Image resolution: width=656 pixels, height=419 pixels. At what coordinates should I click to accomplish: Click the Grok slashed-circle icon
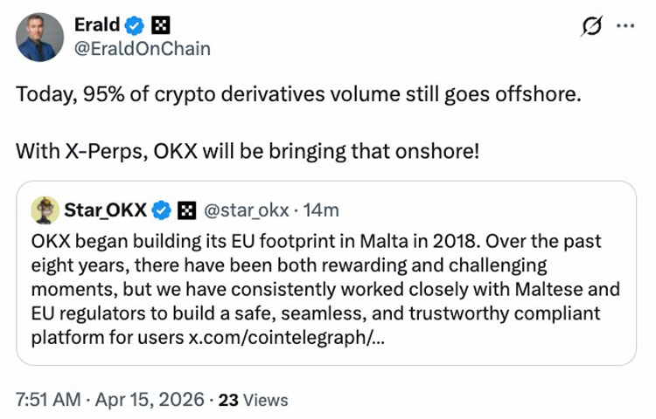tap(591, 26)
